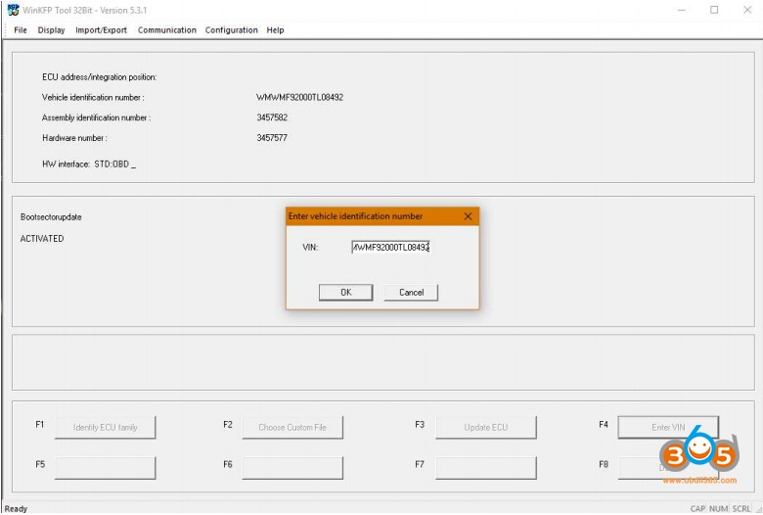Screen dimensions: 763x515
Task: Open the Import/Export menu
Action: point(102,30)
